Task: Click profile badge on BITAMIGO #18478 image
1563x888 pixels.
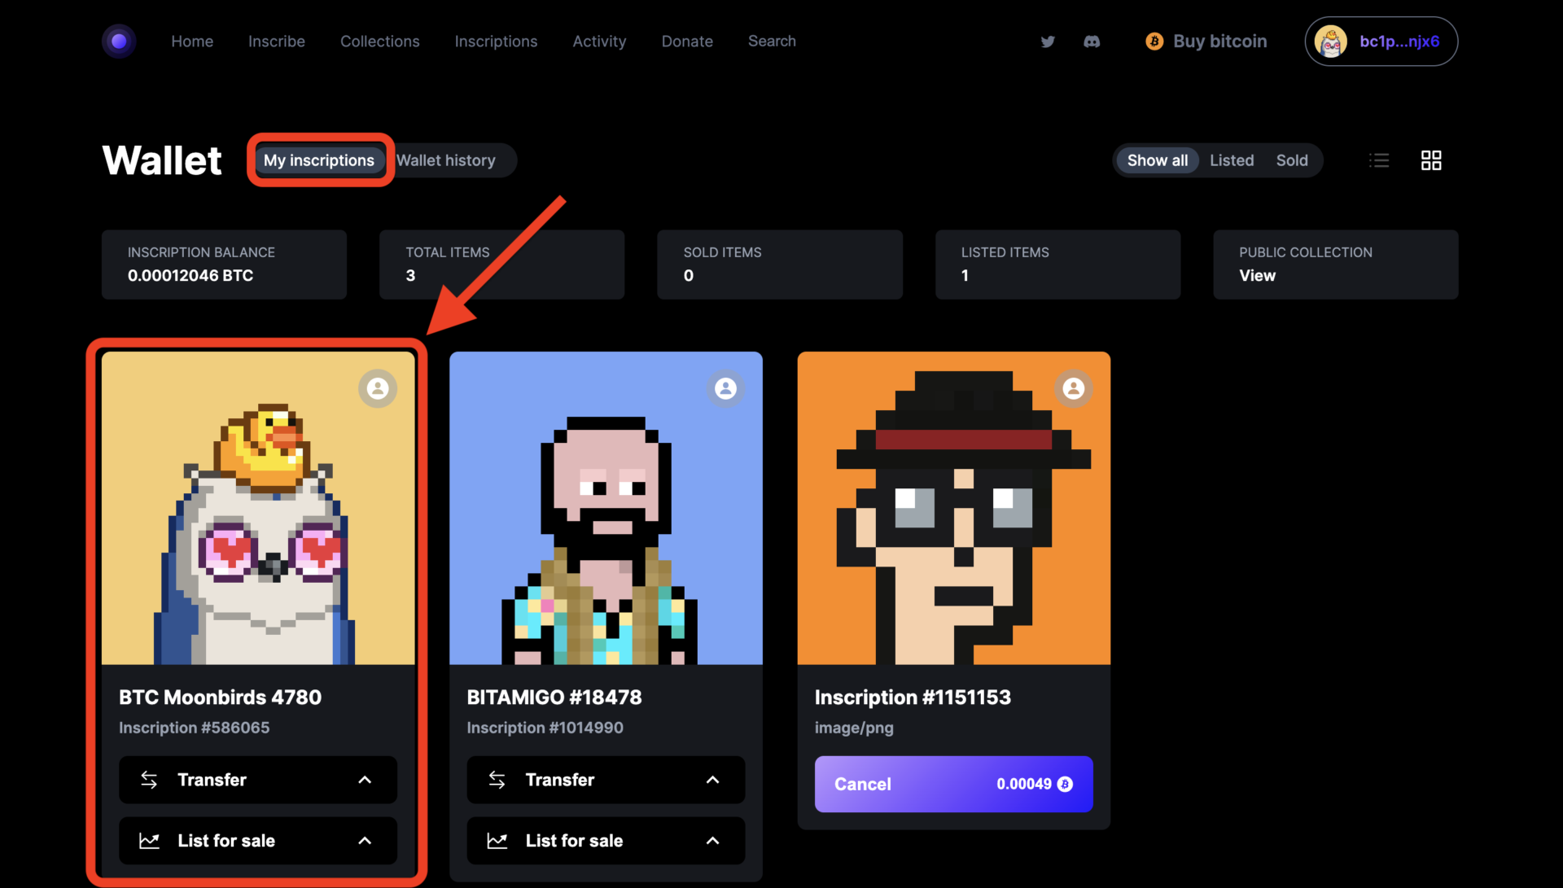Action: (x=725, y=388)
